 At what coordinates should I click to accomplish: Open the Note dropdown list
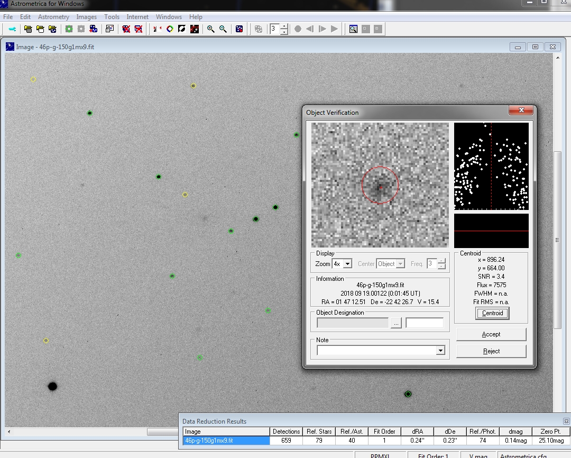click(x=440, y=351)
